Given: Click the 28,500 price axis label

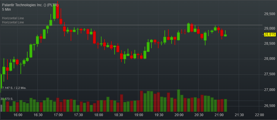Looking at the screenshot, I should point(270,44).
